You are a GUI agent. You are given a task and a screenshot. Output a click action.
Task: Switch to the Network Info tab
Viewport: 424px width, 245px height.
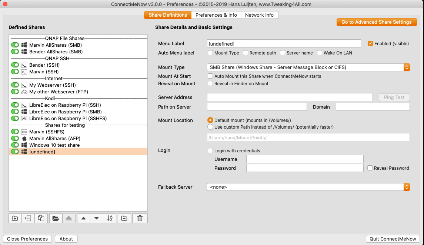click(x=259, y=15)
